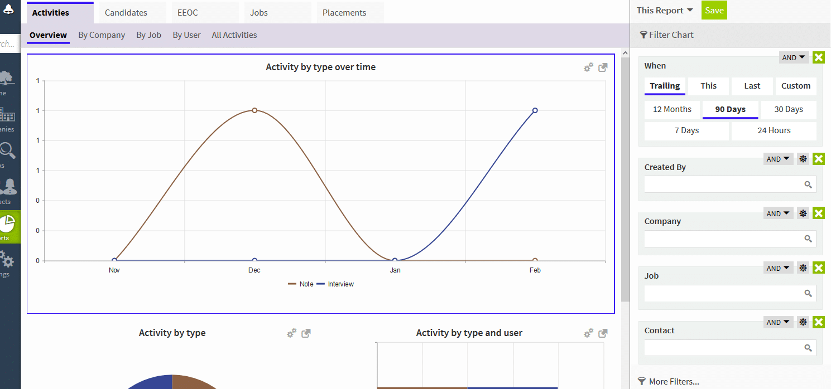
Task: Open the Overview sub-tab
Action: (x=48, y=35)
